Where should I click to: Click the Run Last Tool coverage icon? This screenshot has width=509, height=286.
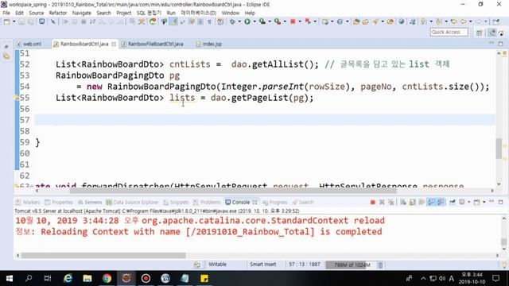[x=262, y=21]
